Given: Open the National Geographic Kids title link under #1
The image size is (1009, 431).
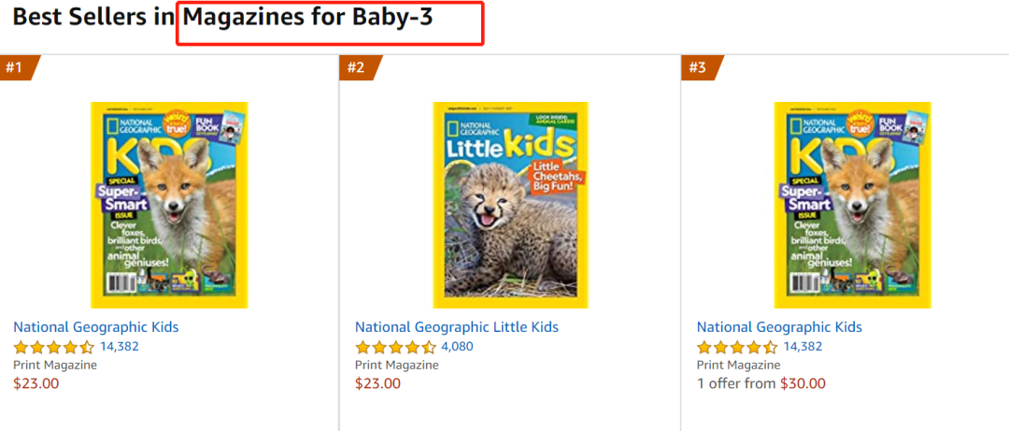Looking at the screenshot, I should click(96, 327).
